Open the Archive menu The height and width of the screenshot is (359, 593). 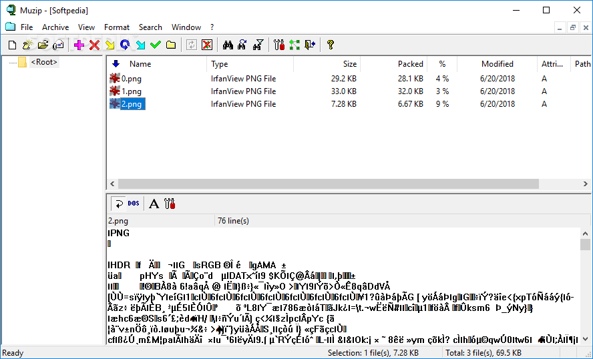55,27
